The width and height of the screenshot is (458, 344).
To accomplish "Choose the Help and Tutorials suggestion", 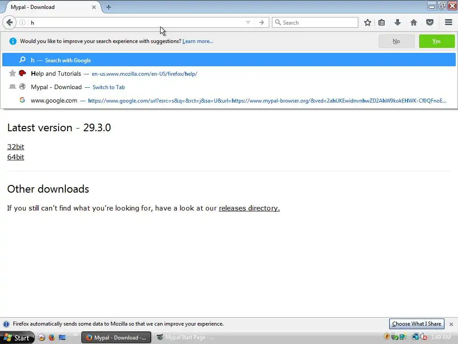I will click(229, 73).
